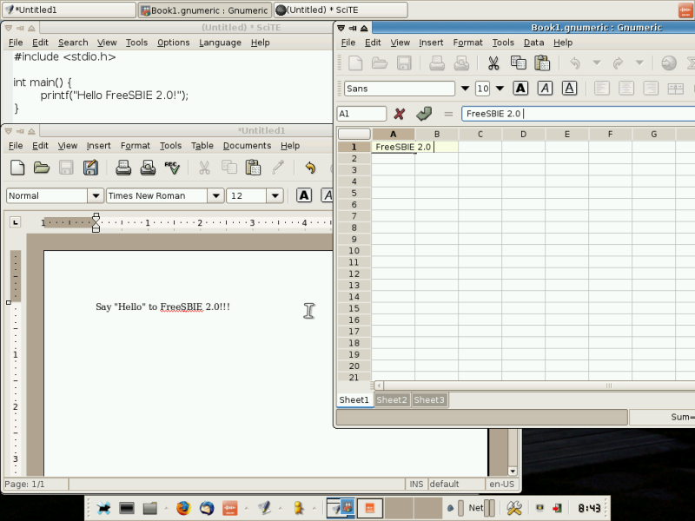Click the Undo arrow in AbiWord
Screen dimensions: 695x521
pyautogui.click(x=310, y=168)
